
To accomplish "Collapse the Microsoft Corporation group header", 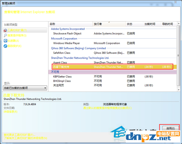I will (64, 38).
